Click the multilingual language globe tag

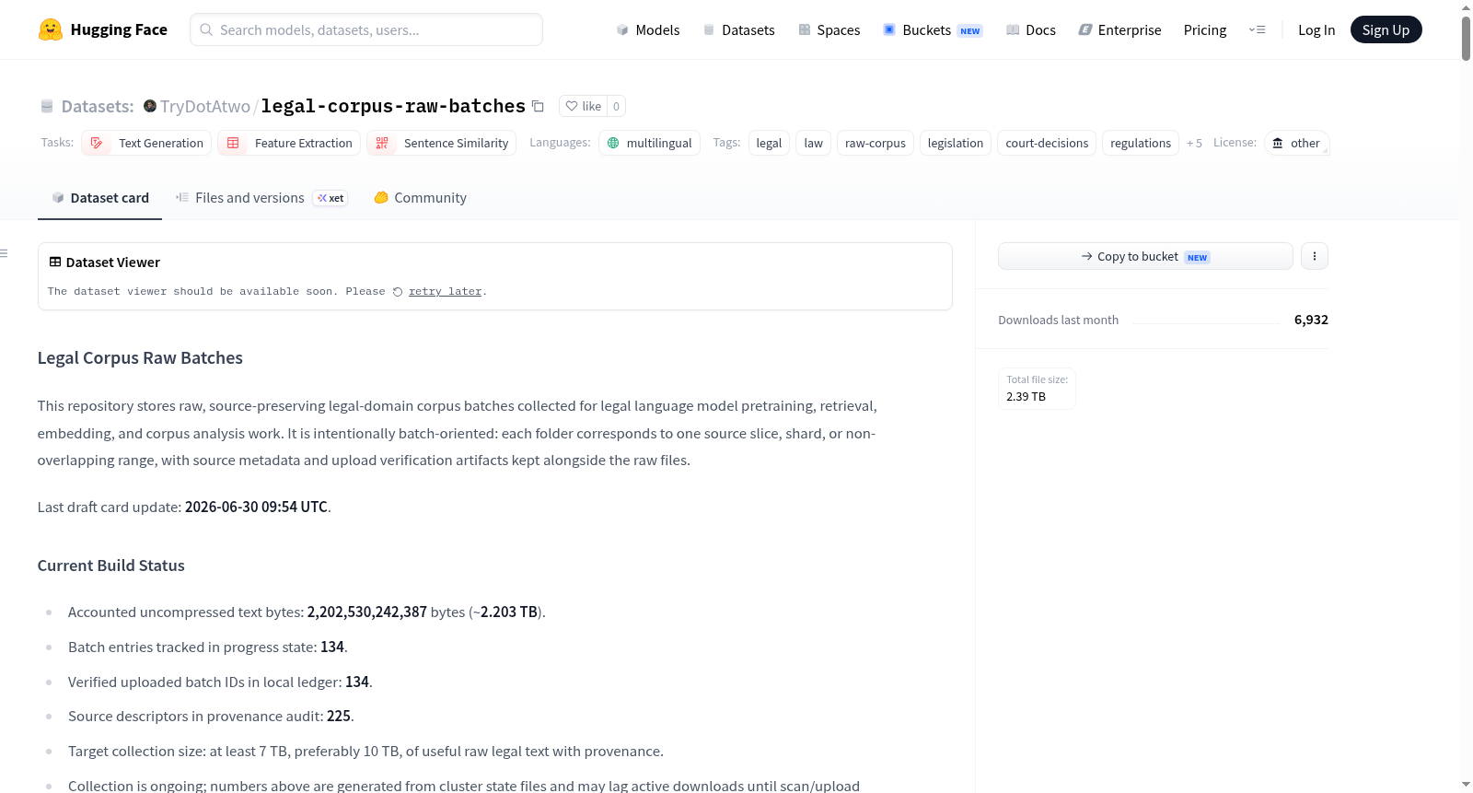pos(650,143)
